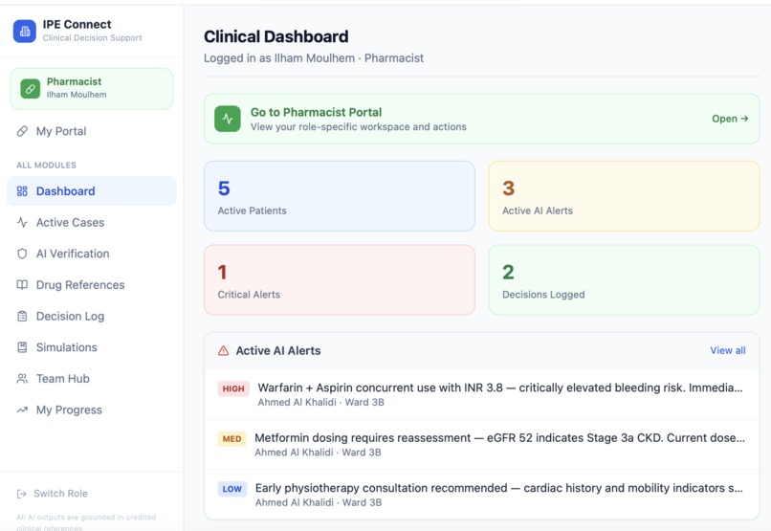This screenshot has height=531, width=771.
Task: Click Clinical Dashboard page title
Action: tap(275, 36)
